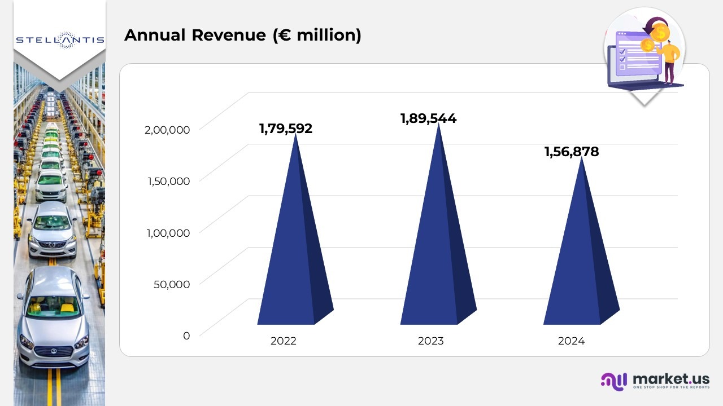Click the 2,00,000 y-axis value
723x406 pixels.
pos(167,129)
